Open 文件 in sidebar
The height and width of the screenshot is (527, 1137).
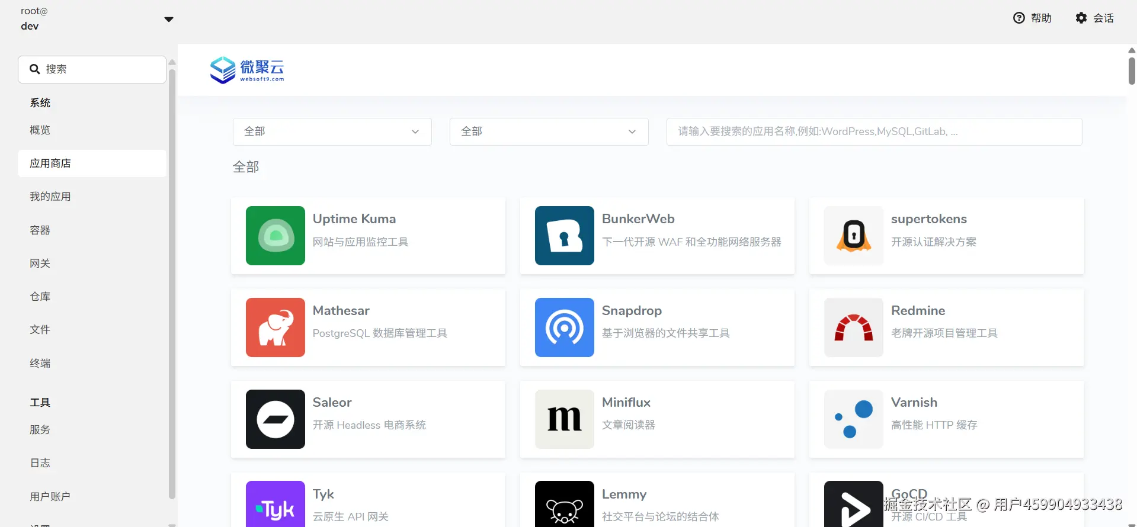pyautogui.click(x=40, y=330)
